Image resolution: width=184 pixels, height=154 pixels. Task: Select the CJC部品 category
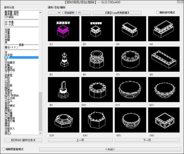9,17
